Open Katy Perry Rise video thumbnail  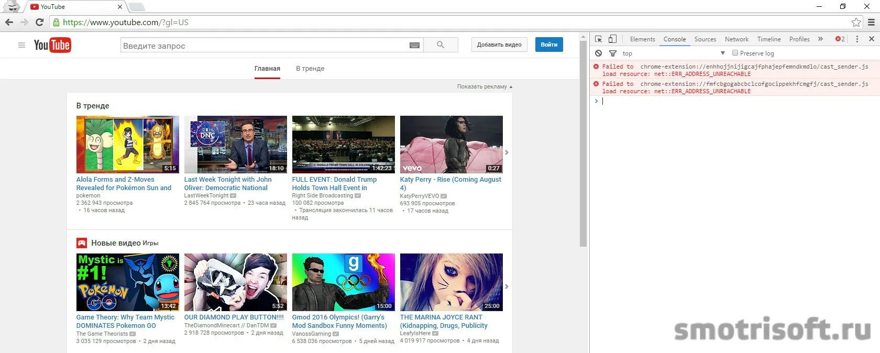(x=451, y=145)
